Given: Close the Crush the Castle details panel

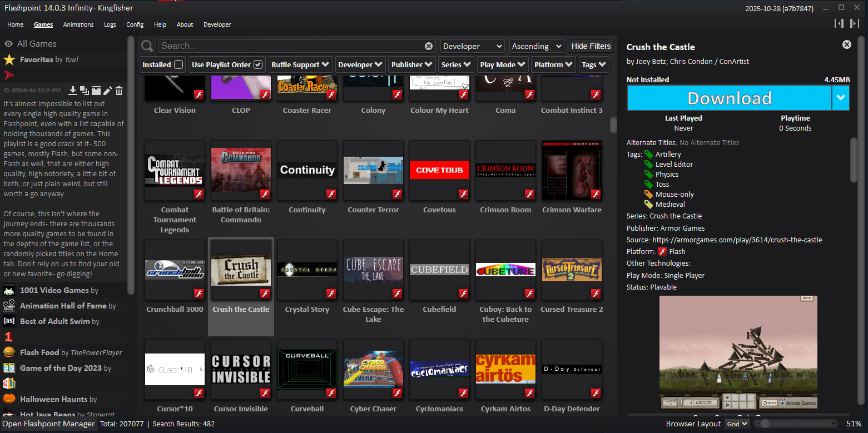Looking at the screenshot, I should click(847, 44).
